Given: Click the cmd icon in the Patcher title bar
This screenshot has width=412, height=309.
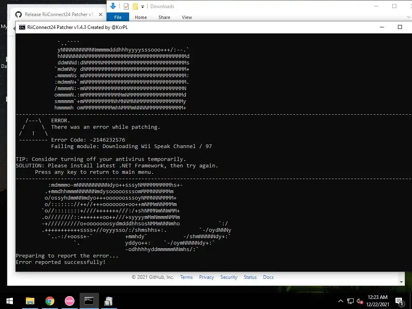Looking at the screenshot, I should [x=22, y=27].
